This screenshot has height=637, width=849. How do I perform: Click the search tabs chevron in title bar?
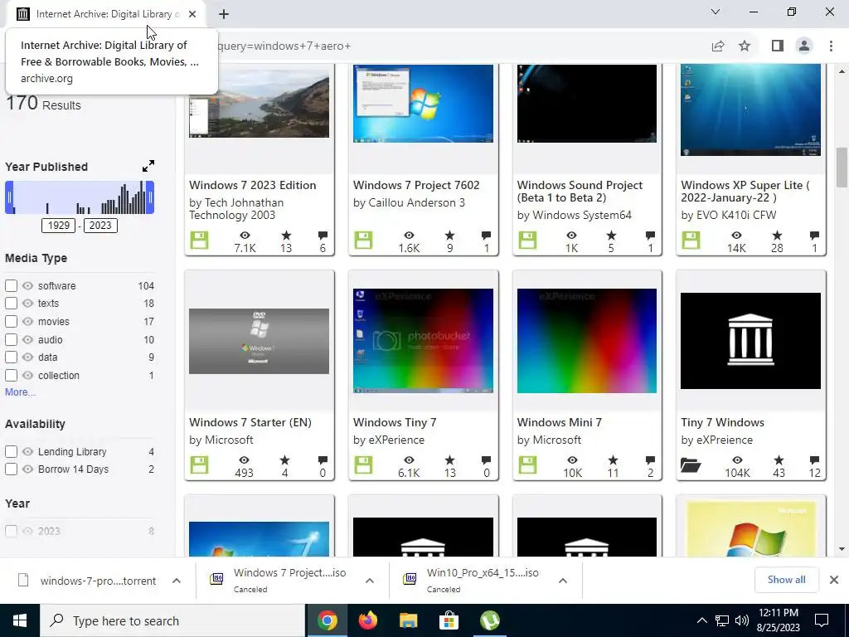click(716, 12)
